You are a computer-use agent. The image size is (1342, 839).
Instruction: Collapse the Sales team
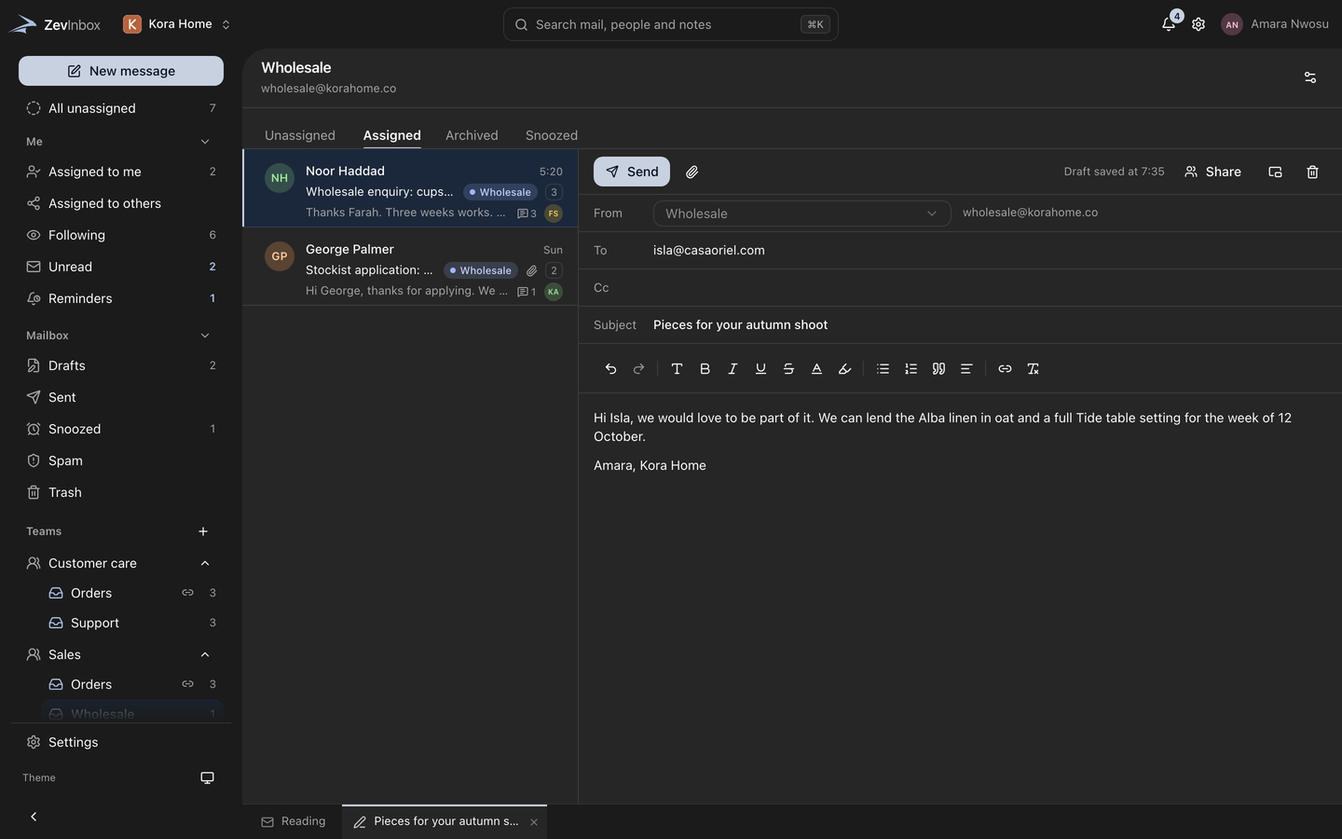(205, 654)
